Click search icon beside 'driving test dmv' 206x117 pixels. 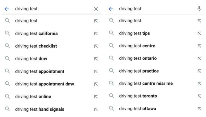click(x=8, y=58)
